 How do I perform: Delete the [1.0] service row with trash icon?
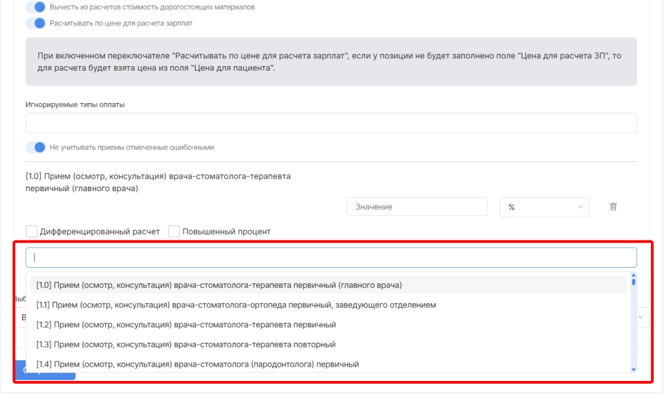pos(613,207)
